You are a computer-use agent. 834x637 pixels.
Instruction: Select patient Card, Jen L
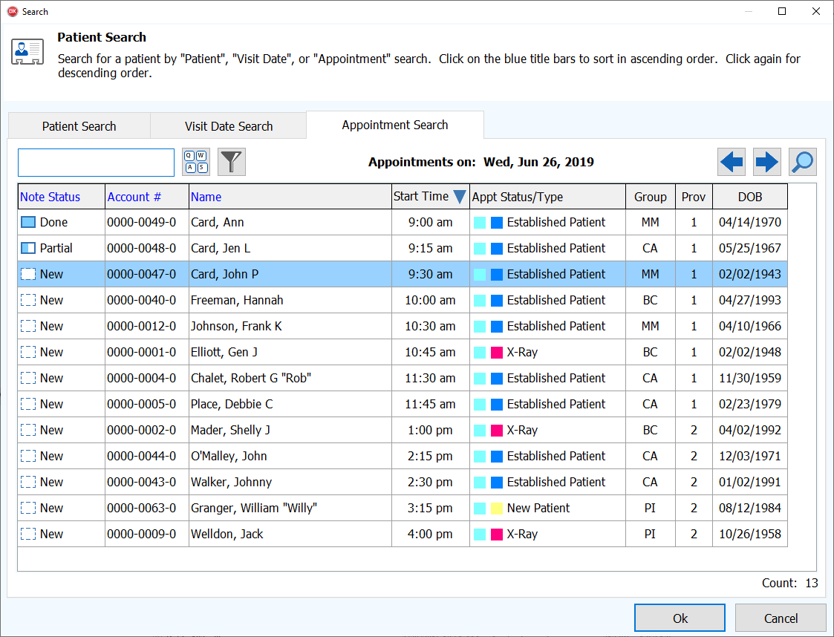point(221,248)
